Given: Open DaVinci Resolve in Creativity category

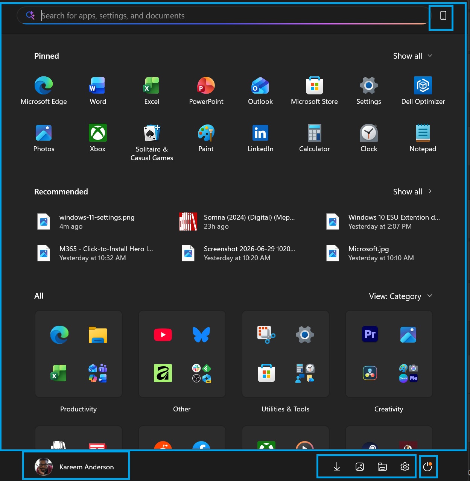Looking at the screenshot, I should (x=370, y=373).
